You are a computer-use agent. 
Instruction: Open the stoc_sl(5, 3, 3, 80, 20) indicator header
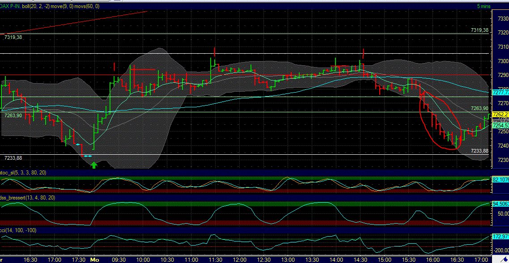click(22, 172)
